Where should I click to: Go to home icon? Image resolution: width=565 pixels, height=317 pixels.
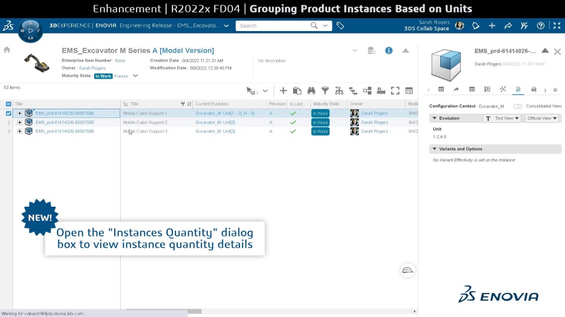pos(7,50)
